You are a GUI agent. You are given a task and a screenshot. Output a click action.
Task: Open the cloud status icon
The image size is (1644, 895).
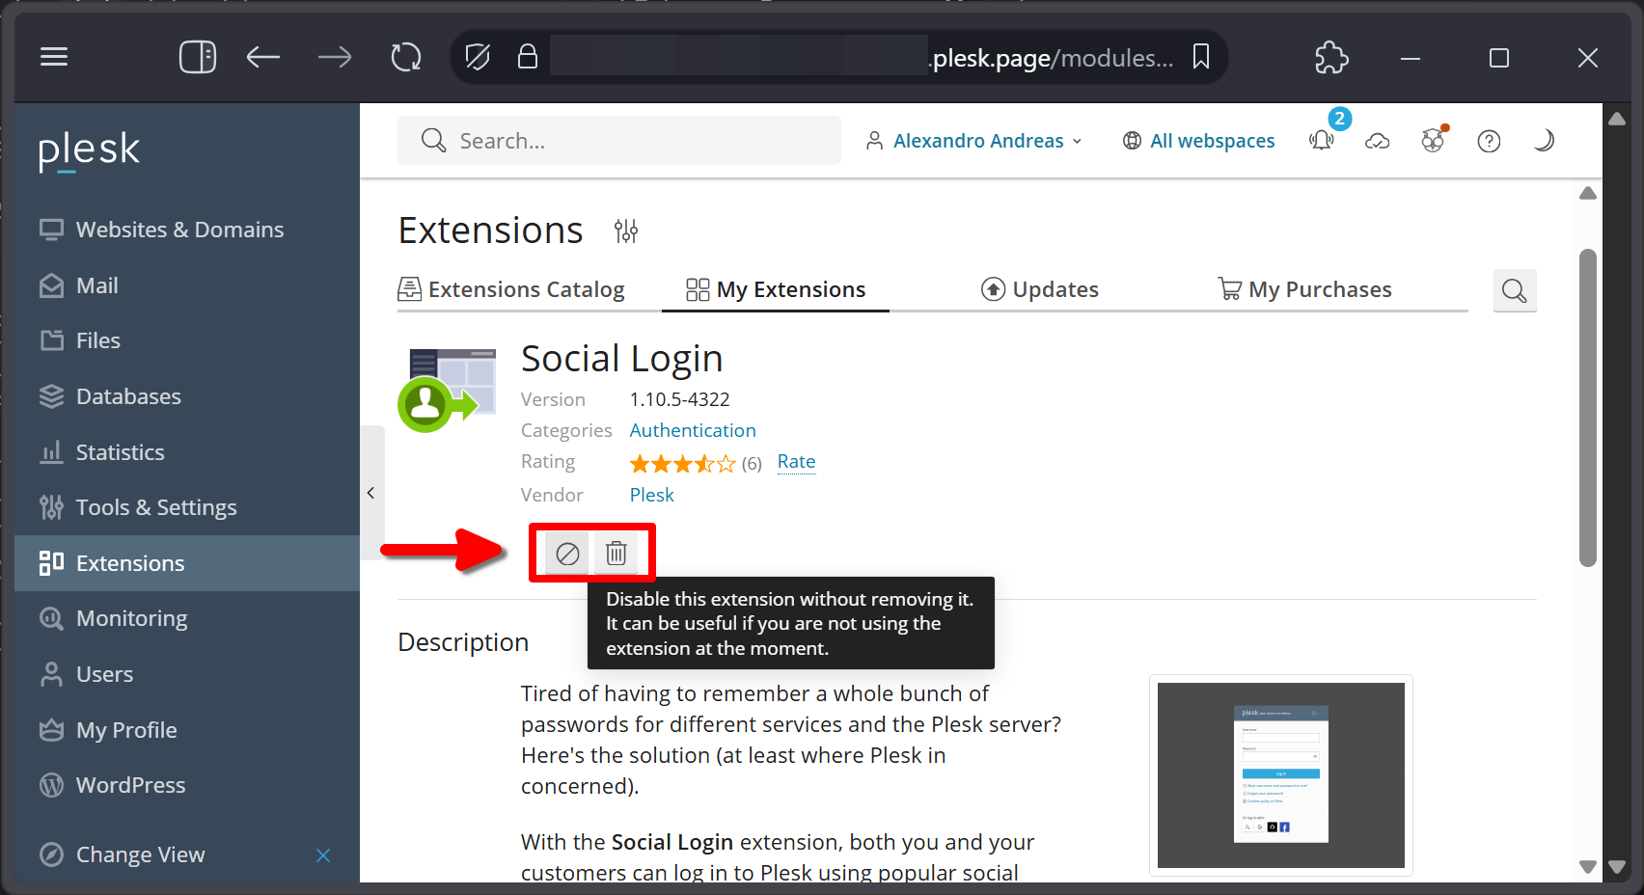1378,141
